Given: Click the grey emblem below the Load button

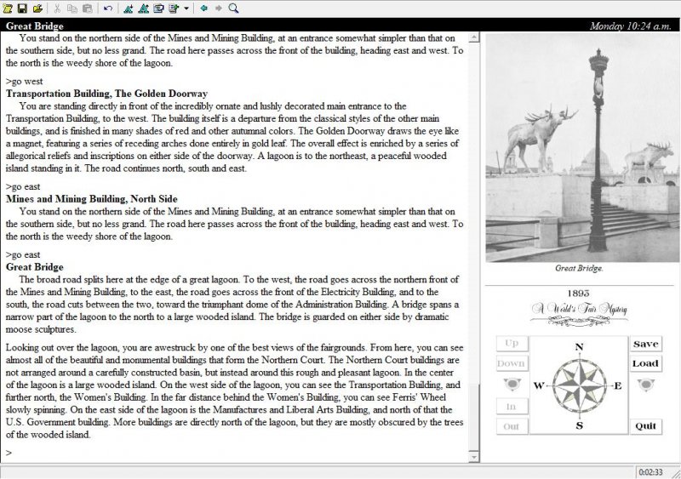Looking at the screenshot, I should 646,385.
